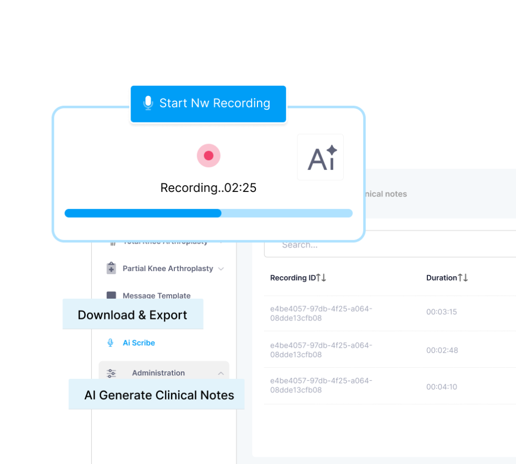Select recording ID with duration 00:02:48
Viewport: 516px width, 464px height.
pyautogui.click(x=321, y=350)
